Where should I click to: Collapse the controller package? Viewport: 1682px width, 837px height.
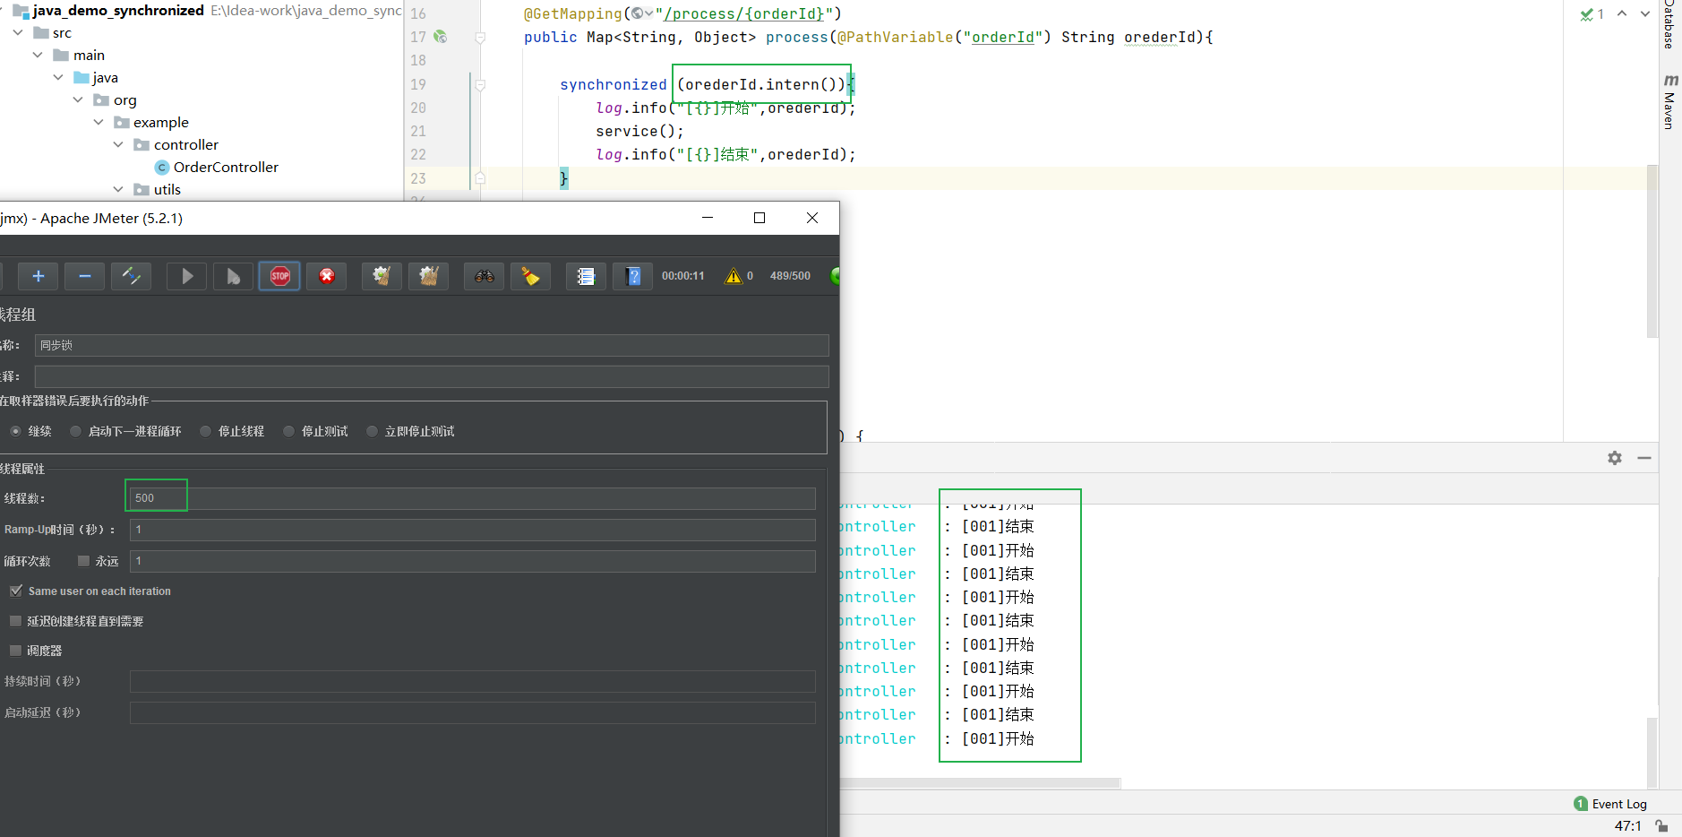coord(119,144)
